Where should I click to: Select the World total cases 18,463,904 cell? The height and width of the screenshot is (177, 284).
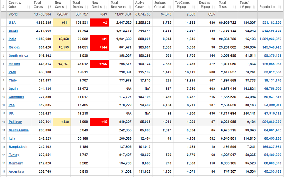42,14
